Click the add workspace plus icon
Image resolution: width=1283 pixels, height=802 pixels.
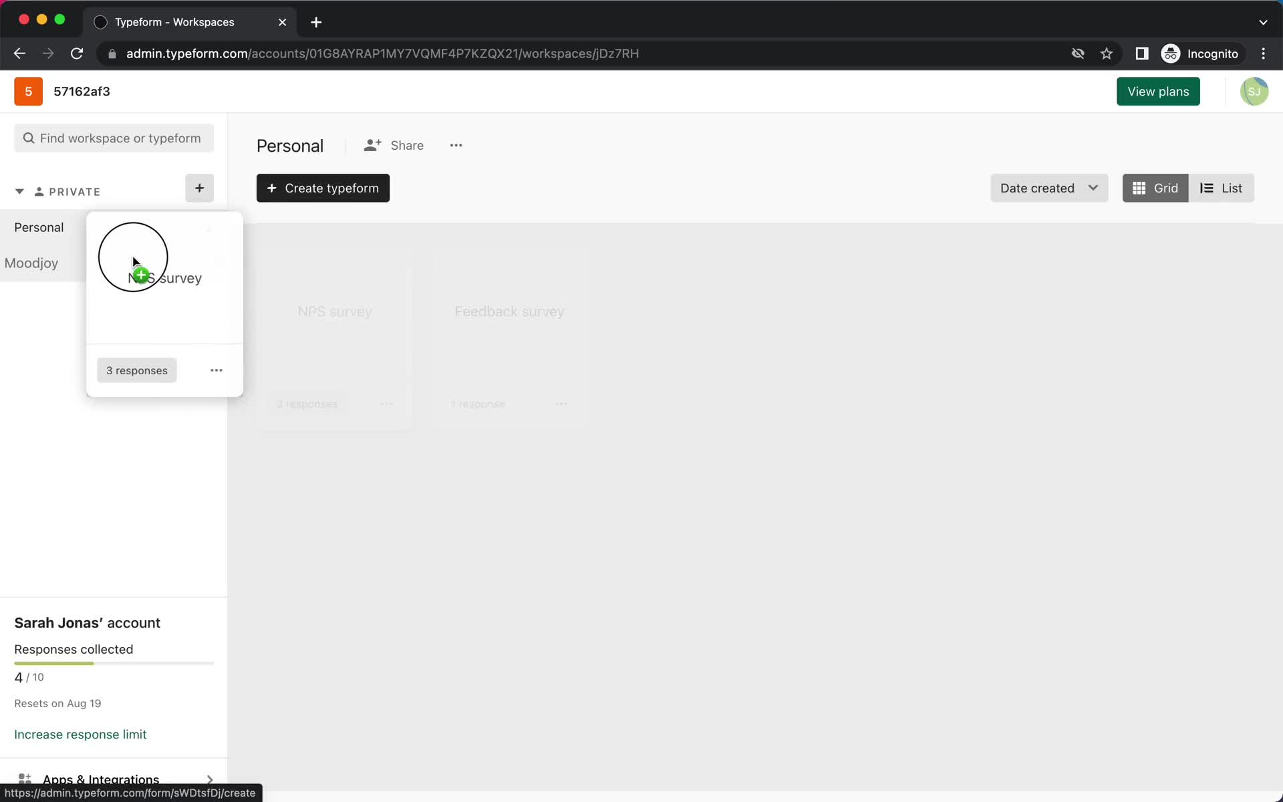pos(198,188)
